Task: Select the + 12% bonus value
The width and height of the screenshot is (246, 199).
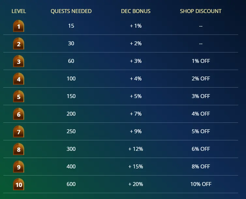Action: coord(136,149)
